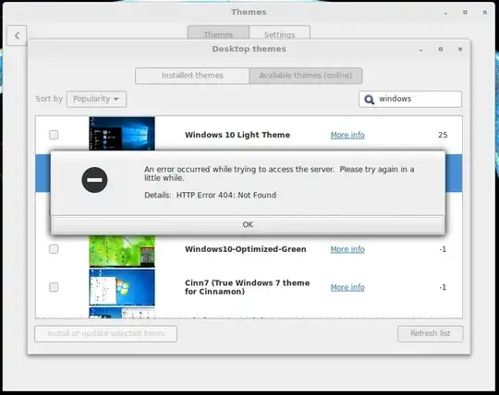
Task: Click score 25 for Windows 10 Light Theme
Action: (443, 135)
